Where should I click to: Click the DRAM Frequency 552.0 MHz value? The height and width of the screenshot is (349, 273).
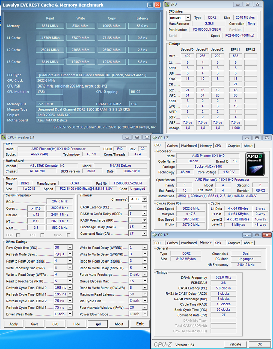[223, 277]
